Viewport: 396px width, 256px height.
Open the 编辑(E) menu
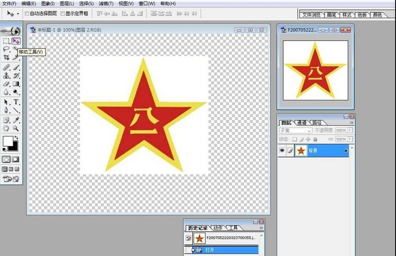coord(29,3)
